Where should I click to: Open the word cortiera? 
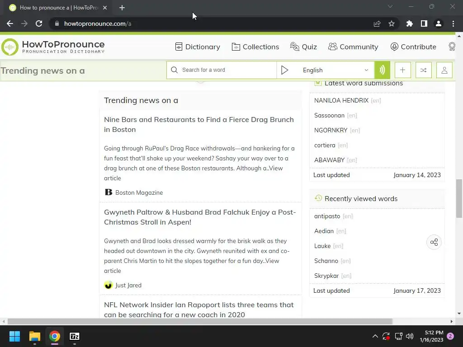coord(325,145)
